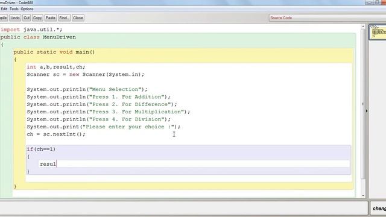Screen dimensions: 386x217
Task: Click the bottom status message area
Action: pos(183,208)
